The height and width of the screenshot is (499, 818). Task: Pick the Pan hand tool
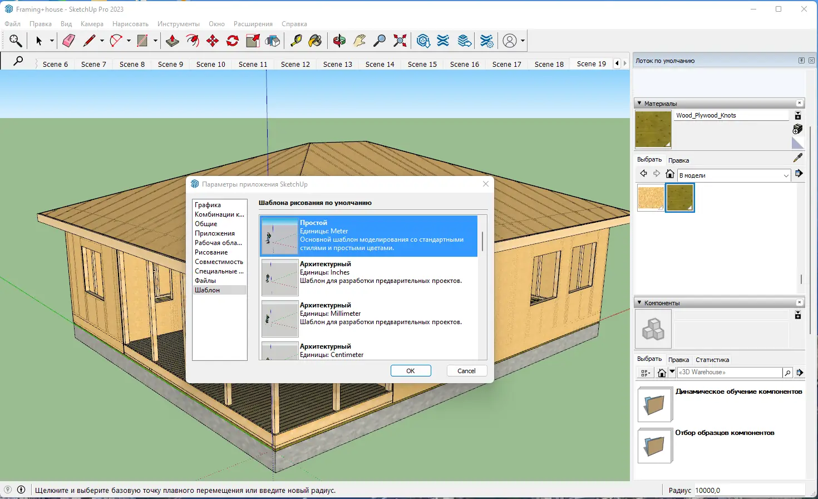[x=359, y=41]
